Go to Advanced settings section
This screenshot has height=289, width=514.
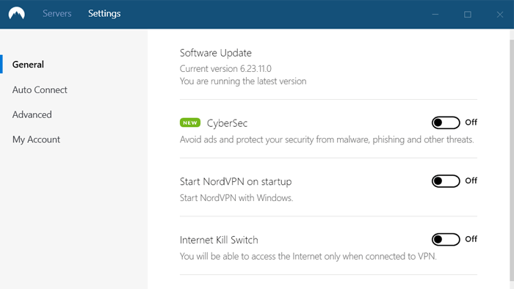point(32,114)
